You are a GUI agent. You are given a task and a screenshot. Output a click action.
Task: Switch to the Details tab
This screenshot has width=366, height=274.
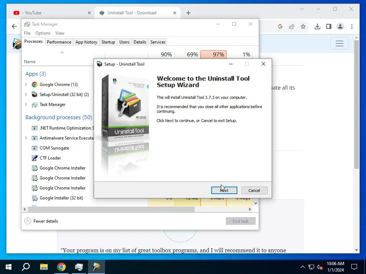[x=140, y=42]
